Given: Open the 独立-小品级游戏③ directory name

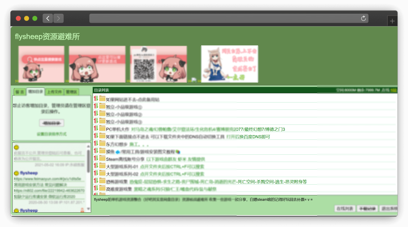Looking at the screenshot, I should pyautogui.click(x=124, y=122).
